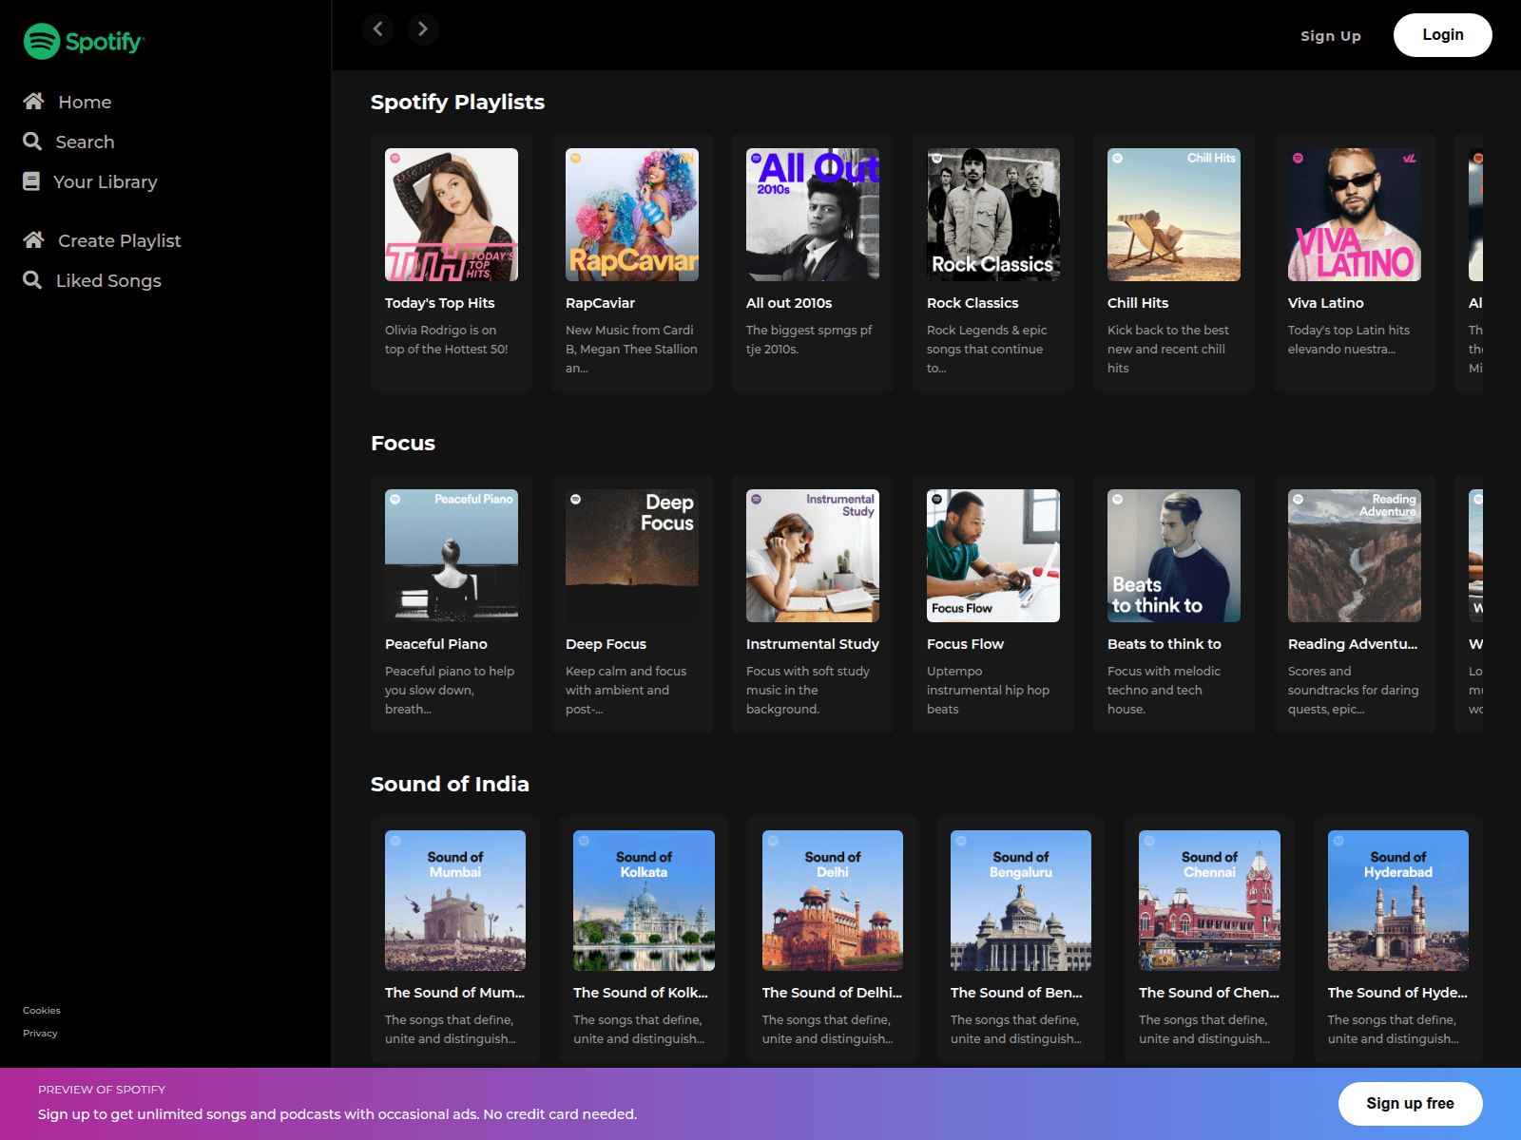
Task: Click the Liked Songs icon
Action: [32, 280]
